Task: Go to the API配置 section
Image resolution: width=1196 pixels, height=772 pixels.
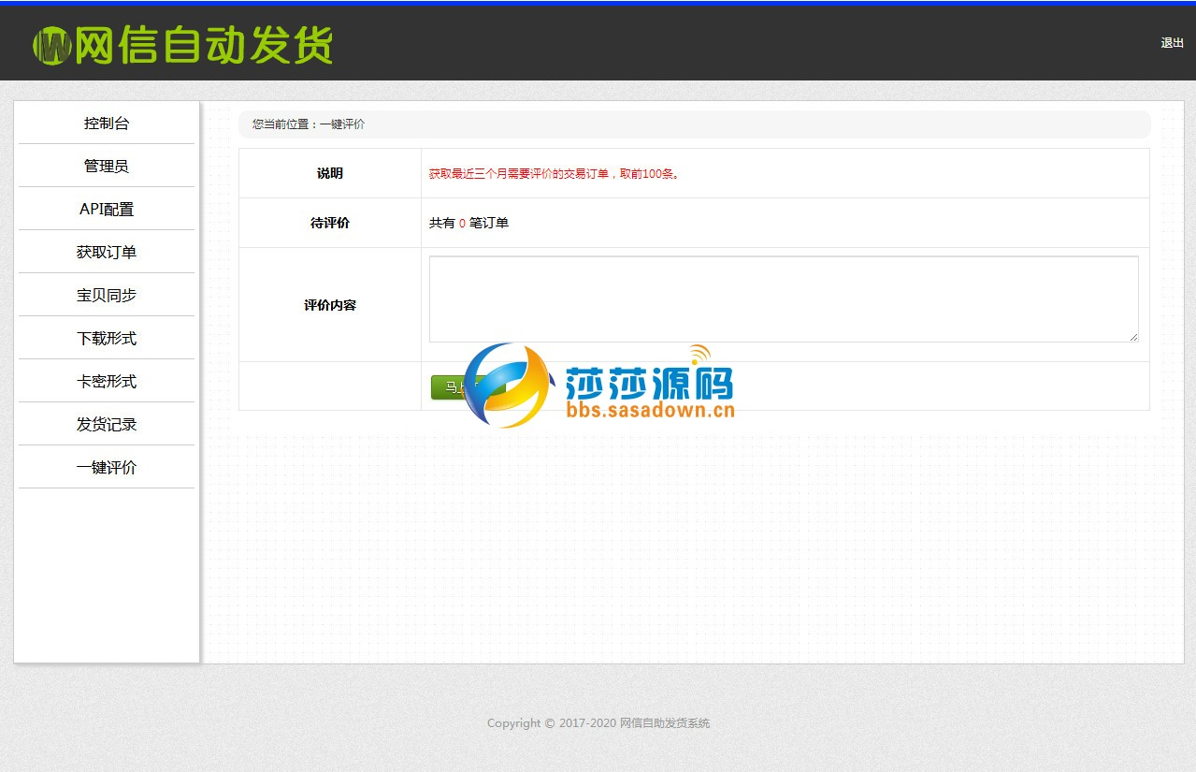Action: pyautogui.click(x=106, y=209)
